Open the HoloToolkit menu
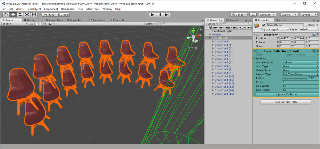The height and width of the screenshot is (149, 320). coord(67,9)
